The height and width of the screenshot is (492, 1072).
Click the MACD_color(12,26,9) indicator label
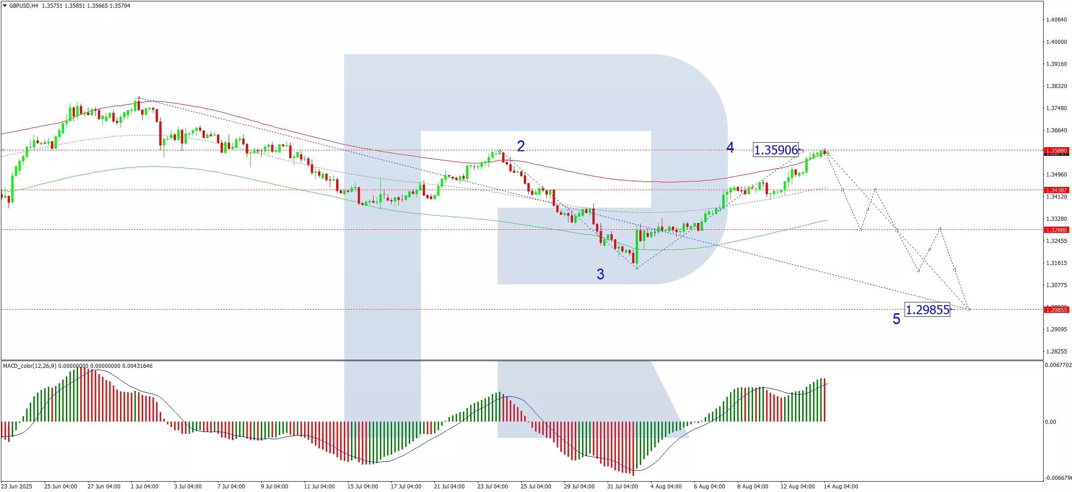pyautogui.click(x=30, y=366)
